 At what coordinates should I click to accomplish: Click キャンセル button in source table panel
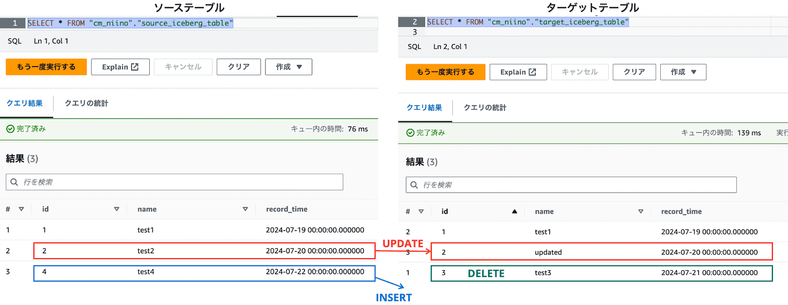point(183,67)
